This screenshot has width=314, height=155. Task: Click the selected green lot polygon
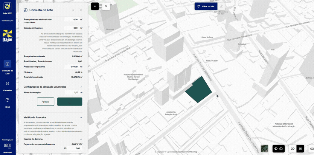click(198, 90)
